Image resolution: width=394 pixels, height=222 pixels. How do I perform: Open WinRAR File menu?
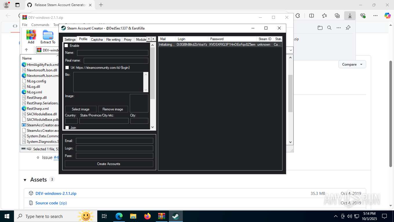coord(25,25)
